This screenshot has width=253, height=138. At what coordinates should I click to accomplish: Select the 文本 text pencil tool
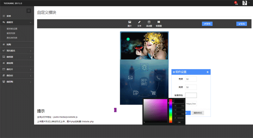[x=139, y=23]
